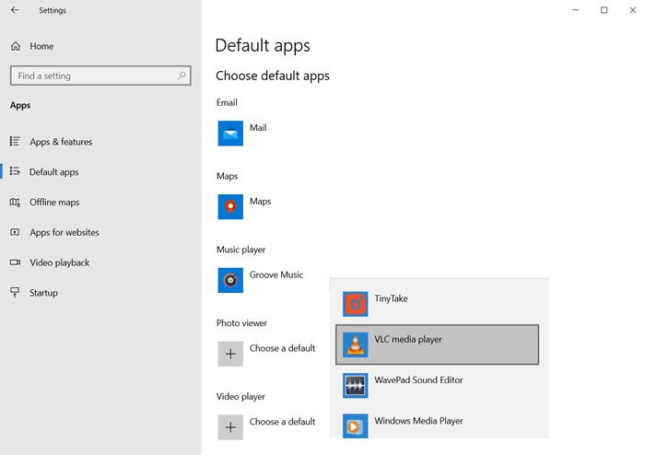Go back using the back arrow
Image resolution: width=645 pixels, height=455 pixels.
[15, 10]
